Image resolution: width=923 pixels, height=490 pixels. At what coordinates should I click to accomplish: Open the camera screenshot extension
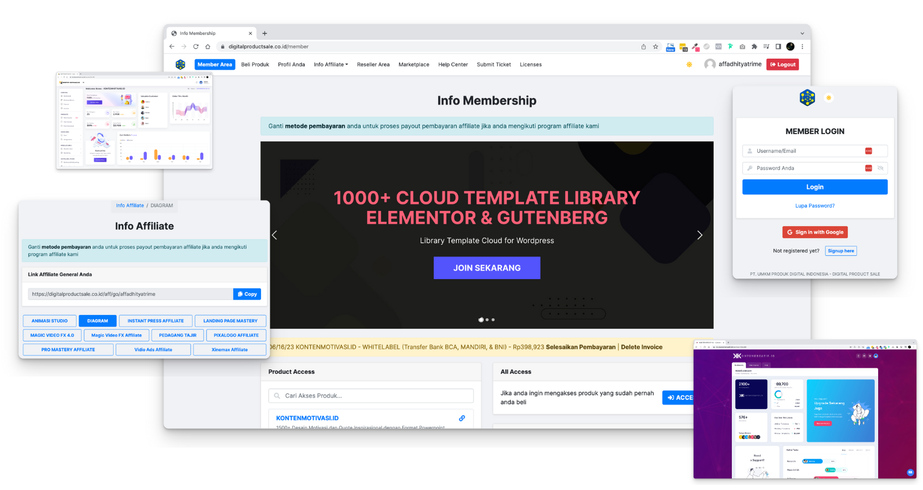[742, 47]
